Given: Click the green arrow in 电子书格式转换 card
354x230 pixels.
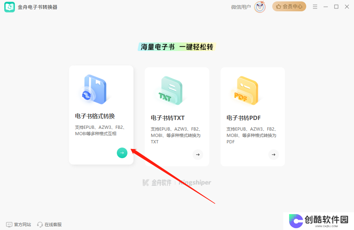Looking at the screenshot, I should pos(122,153).
